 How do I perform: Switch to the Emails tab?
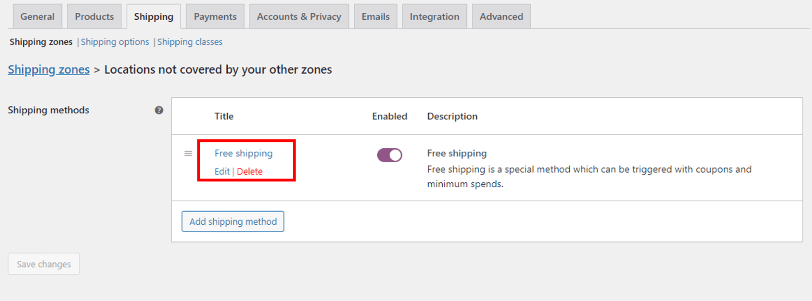[376, 16]
